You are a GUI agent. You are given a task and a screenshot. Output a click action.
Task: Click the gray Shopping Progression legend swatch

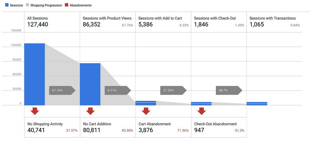click(27, 5)
